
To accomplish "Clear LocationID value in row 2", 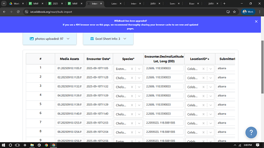I will [204, 78].
